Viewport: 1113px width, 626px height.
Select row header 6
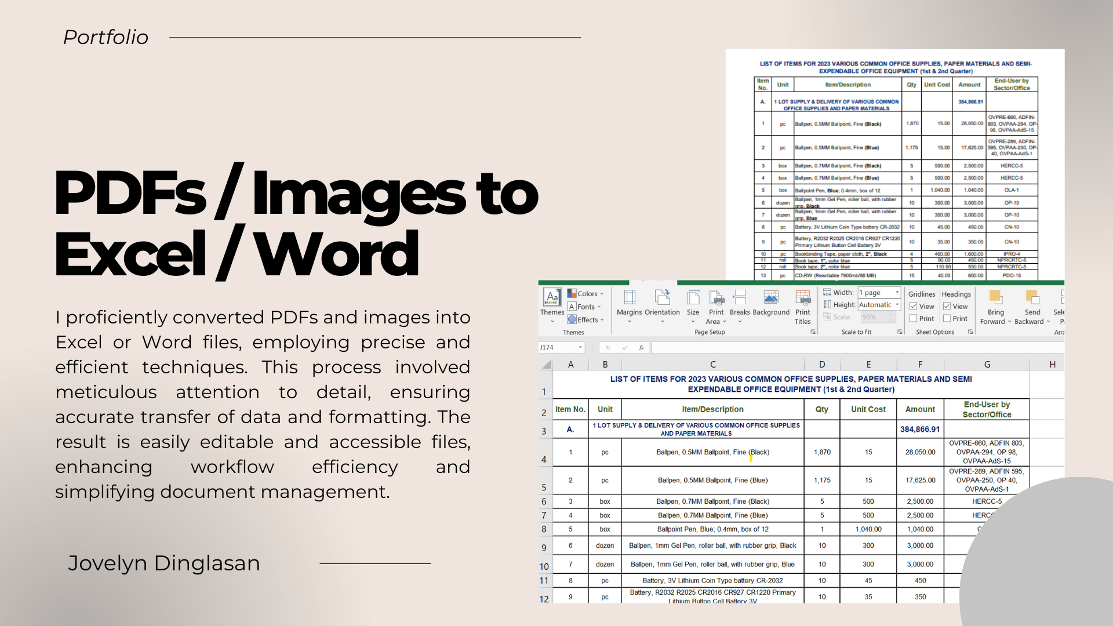click(x=544, y=501)
